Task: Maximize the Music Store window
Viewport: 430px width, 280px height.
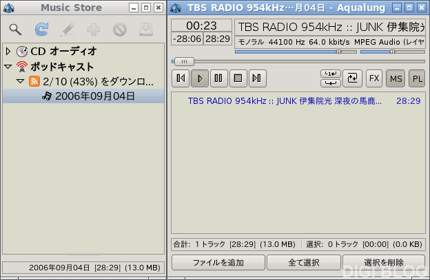Action: (146, 8)
